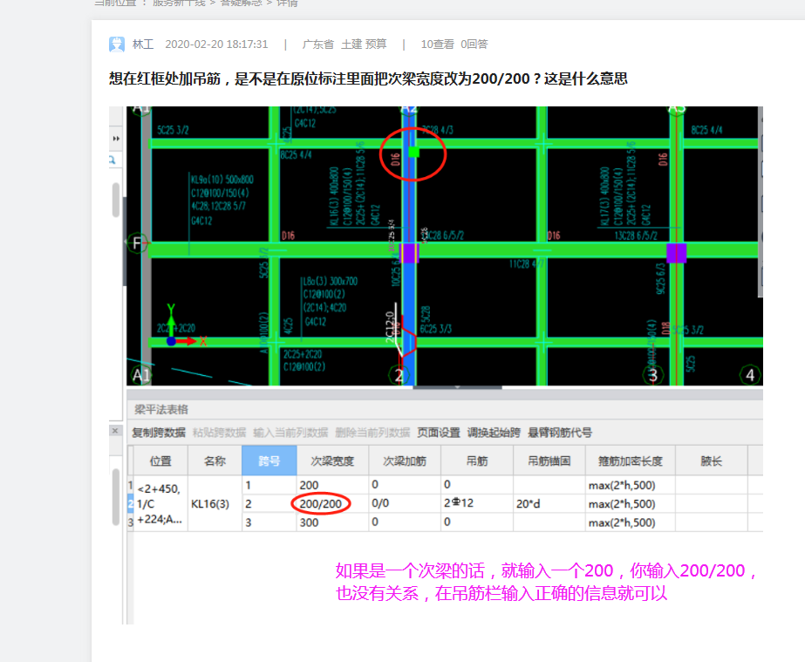Screen dimensions: 805x662
Task: Click the 次梁宽度 cell in span 1 row
Action: click(x=332, y=485)
